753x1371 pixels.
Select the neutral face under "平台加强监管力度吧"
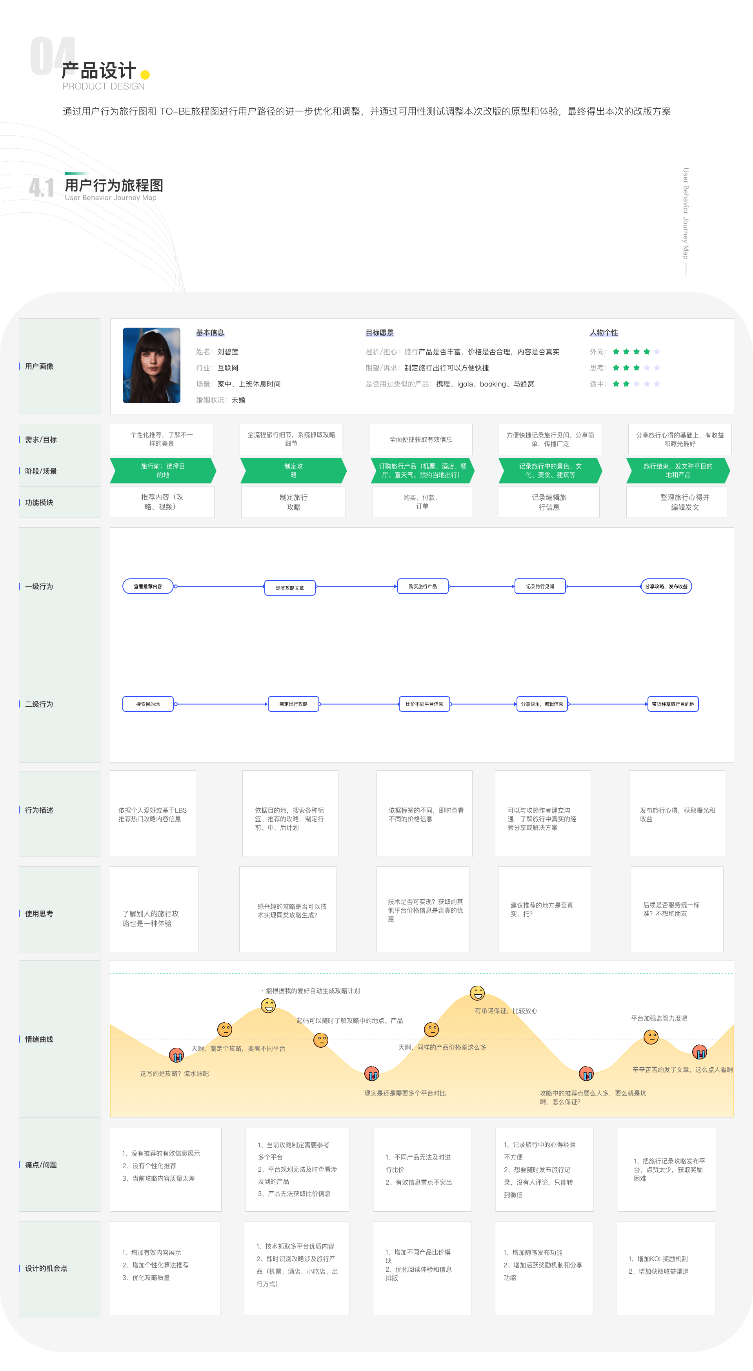tap(651, 1037)
